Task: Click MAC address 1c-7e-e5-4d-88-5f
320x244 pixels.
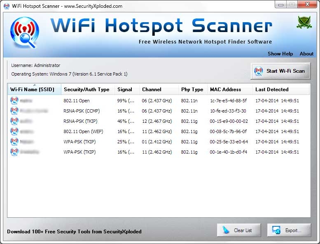Action: tap(229, 101)
